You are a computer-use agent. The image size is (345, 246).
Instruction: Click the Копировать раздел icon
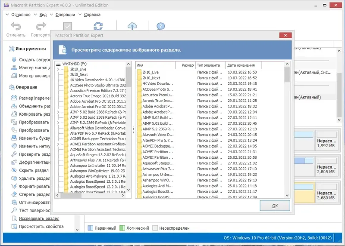[x=14, y=114]
